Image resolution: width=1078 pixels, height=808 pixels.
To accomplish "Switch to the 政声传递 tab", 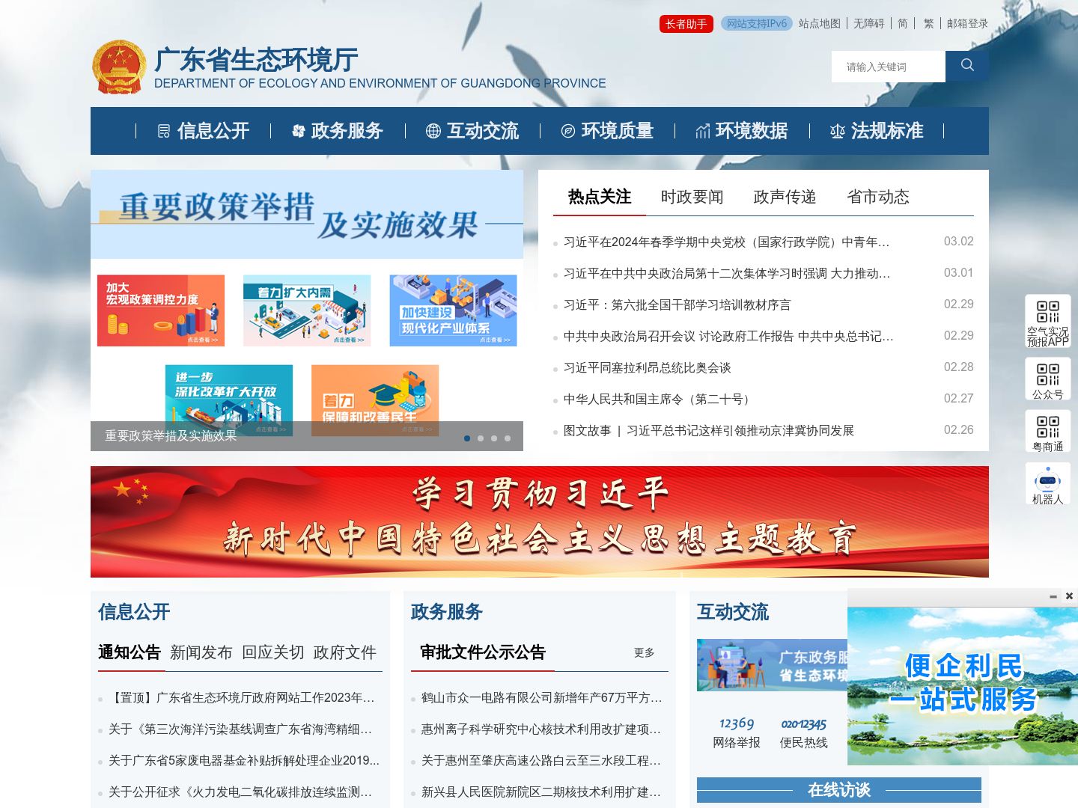I will click(x=785, y=197).
